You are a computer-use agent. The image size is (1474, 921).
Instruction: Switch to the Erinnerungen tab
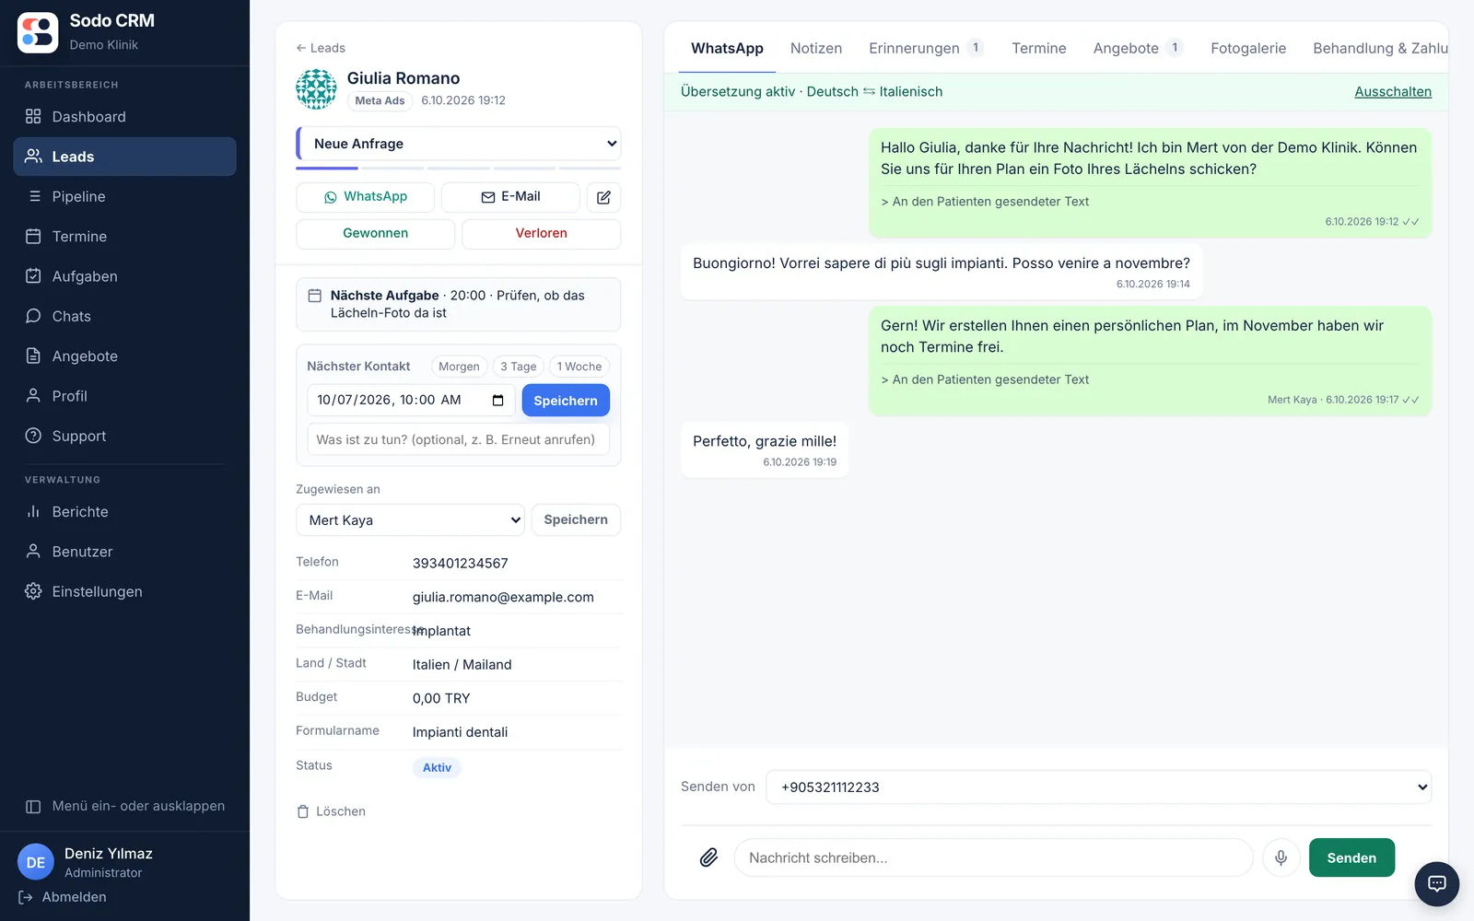(x=926, y=48)
